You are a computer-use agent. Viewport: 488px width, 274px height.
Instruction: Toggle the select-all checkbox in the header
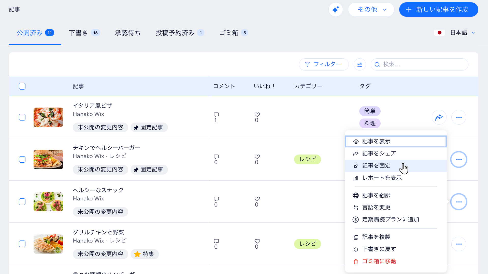(x=22, y=86)
